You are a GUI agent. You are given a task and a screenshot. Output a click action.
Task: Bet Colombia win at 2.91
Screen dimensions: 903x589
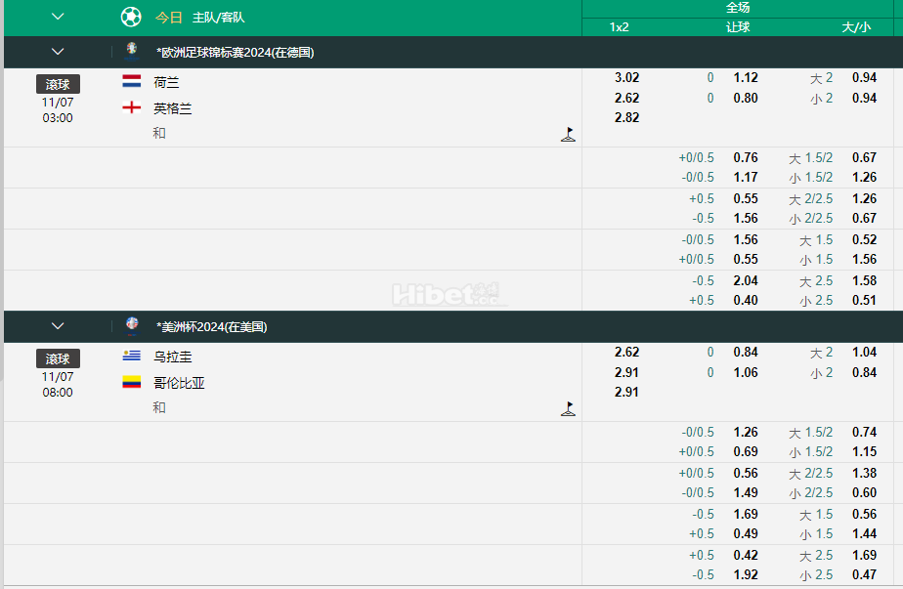(x=626, y=372)
